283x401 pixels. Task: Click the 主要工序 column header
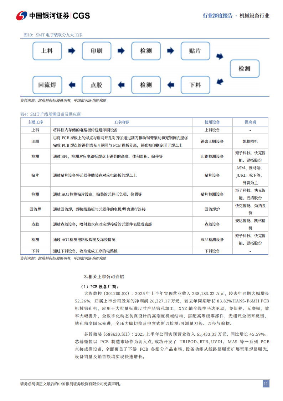36,122
